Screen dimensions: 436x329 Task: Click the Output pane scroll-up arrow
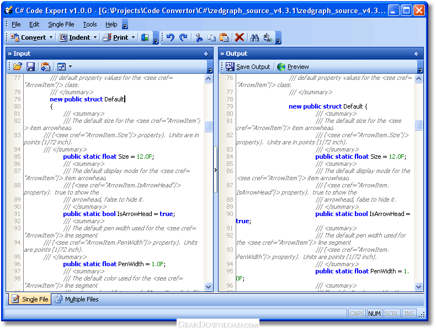[x=418, y=79]
